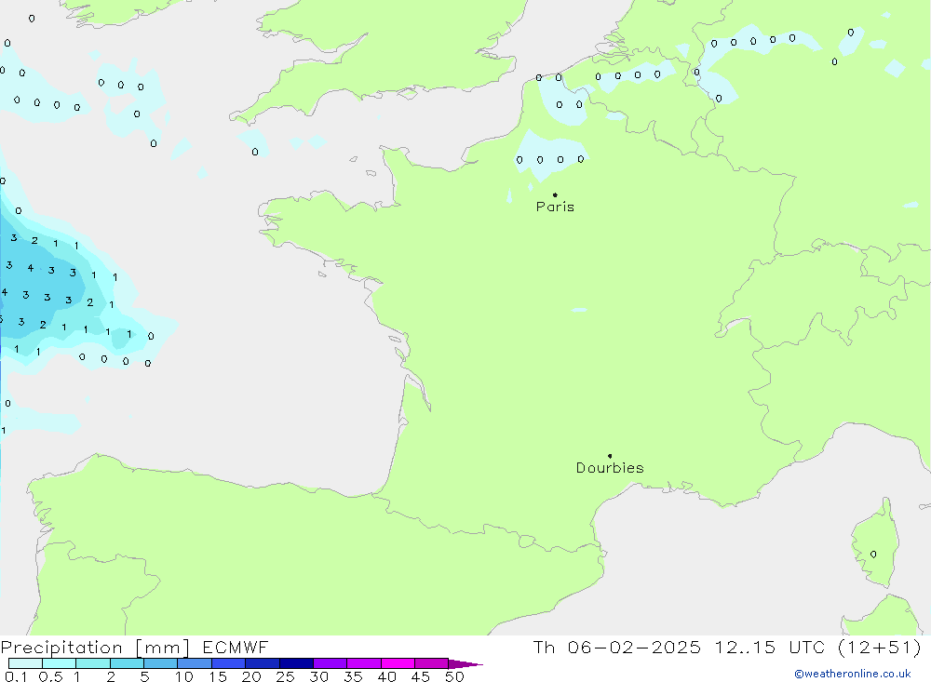Select the 20–25 mm dark blue legend swatch
Screen dimensions: 931x682
coord(263,663)
